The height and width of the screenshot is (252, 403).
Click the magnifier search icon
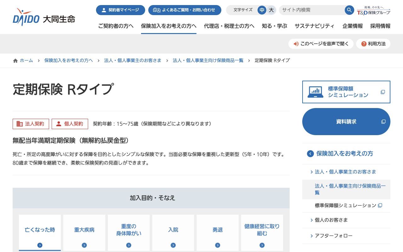pyautogui.click(x=349, y=10)
